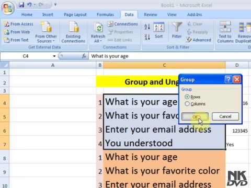Click the formula bar text

(x=110, y=56)
